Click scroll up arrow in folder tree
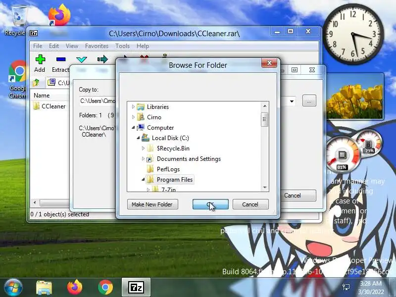 (265, 106)
